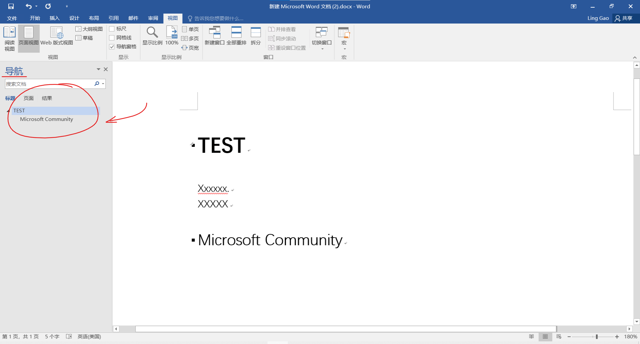640x344 pixels.
Task: Select TEST heading in navigation pane
Action: [56, 111]
